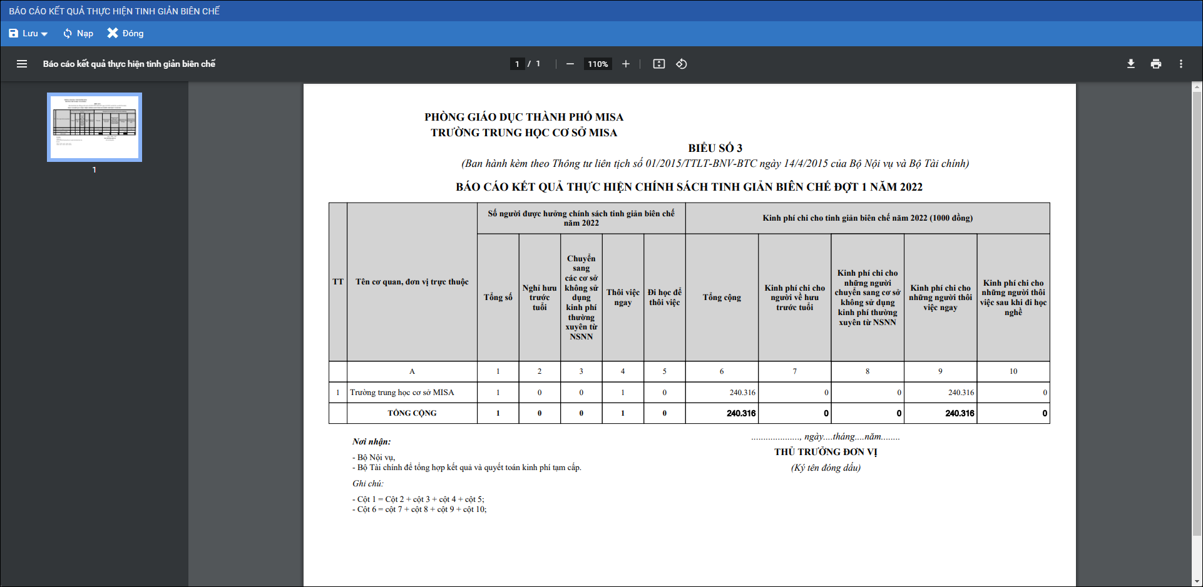The width and height of the screenshot is (1203, 587).
Task: Click the report title BIỂU SỐ 3
Action: coord(715,148)
